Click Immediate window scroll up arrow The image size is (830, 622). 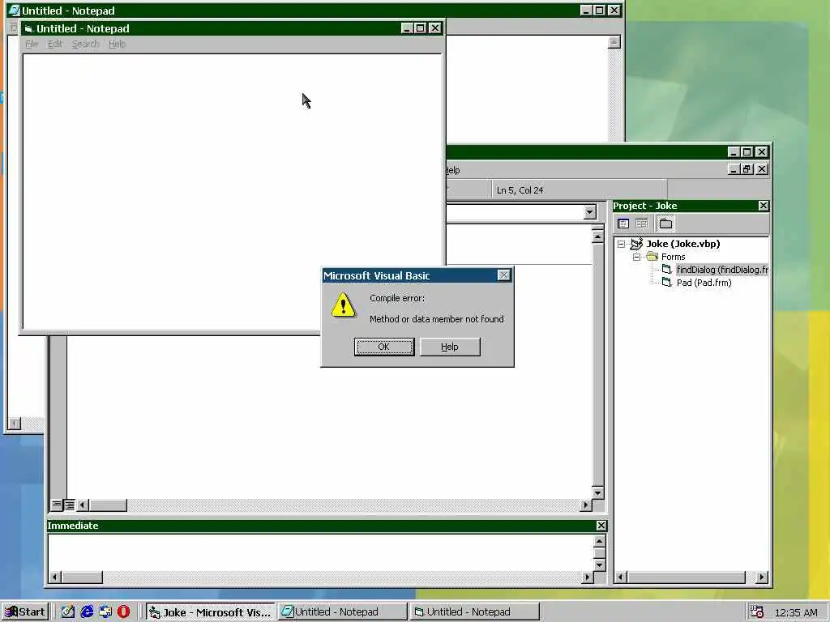pos(599,541)
